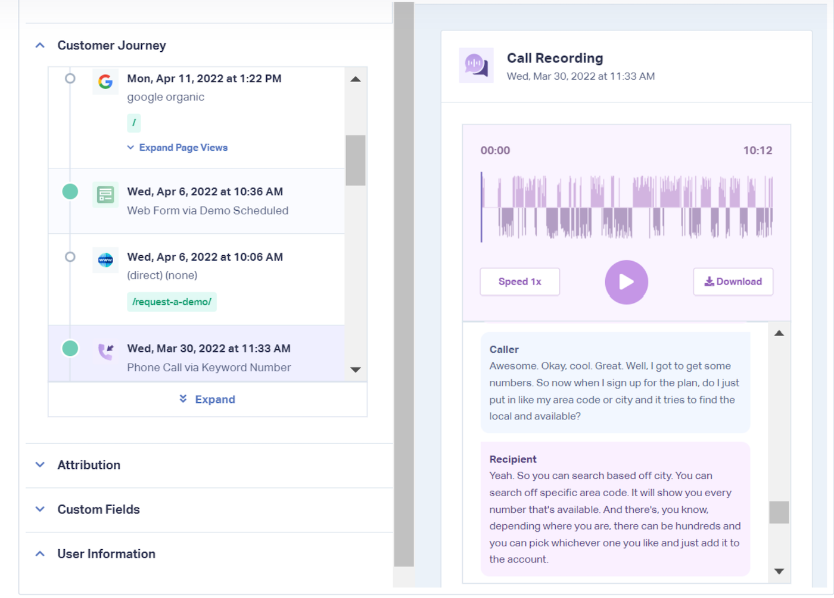Image resolution: width=834 pixels, height=598 pixels.
Task: Click "google organic" source text
Action: point(166,97)
